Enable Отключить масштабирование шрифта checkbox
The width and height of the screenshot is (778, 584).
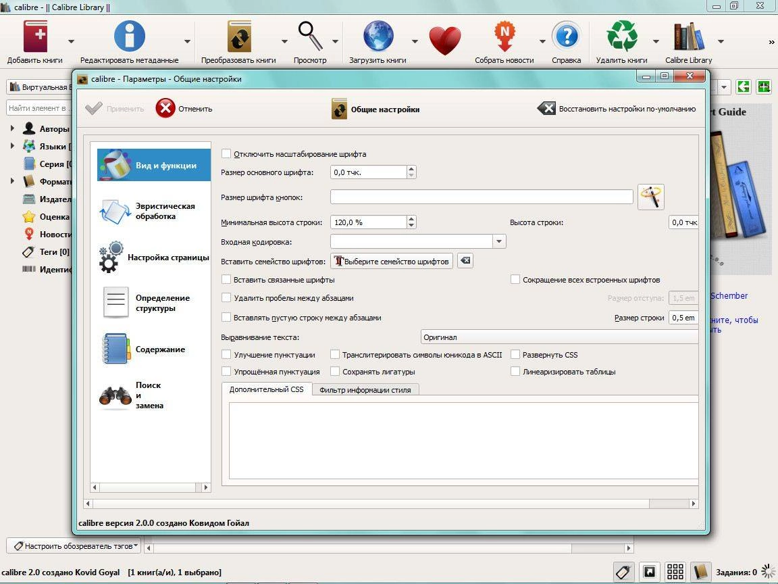(226, 154)
